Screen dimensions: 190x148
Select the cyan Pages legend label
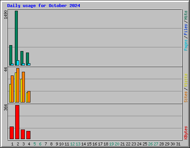point(186,45)
